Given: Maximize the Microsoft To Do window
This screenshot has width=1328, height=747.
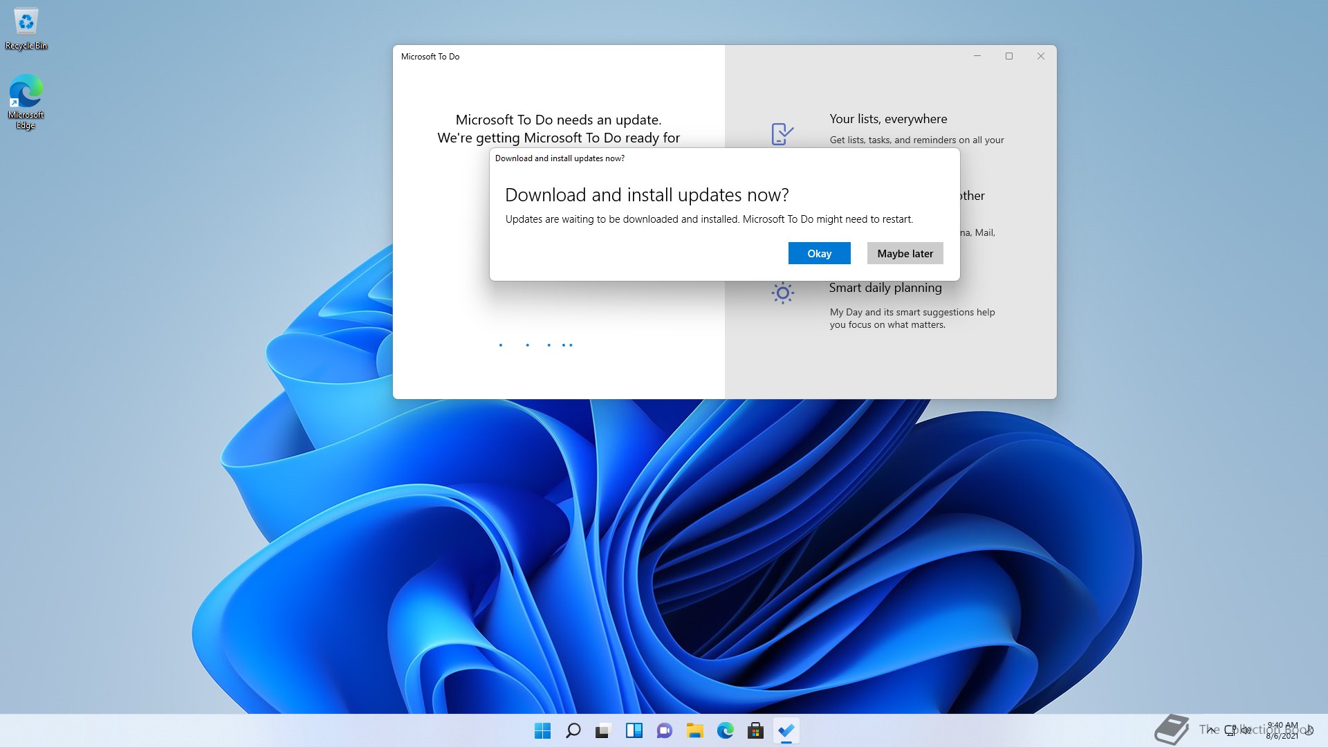Looking at the screenshot, I should tap(1009, 56).
